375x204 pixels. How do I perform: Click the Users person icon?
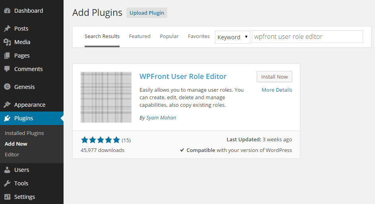7,170
